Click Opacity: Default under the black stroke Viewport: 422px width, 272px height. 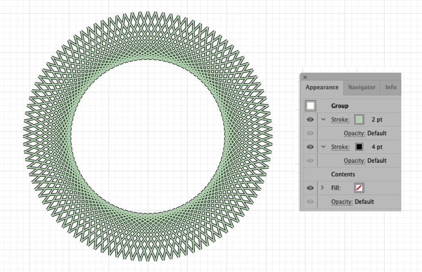[x=365, y=160]
